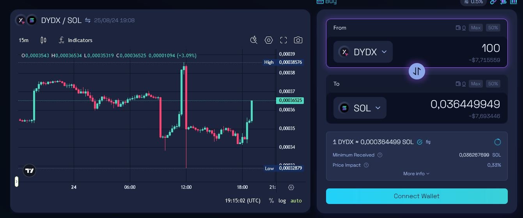Toggle log scale on chart
This screenshot has height=218, width=523.
point(282,200)
